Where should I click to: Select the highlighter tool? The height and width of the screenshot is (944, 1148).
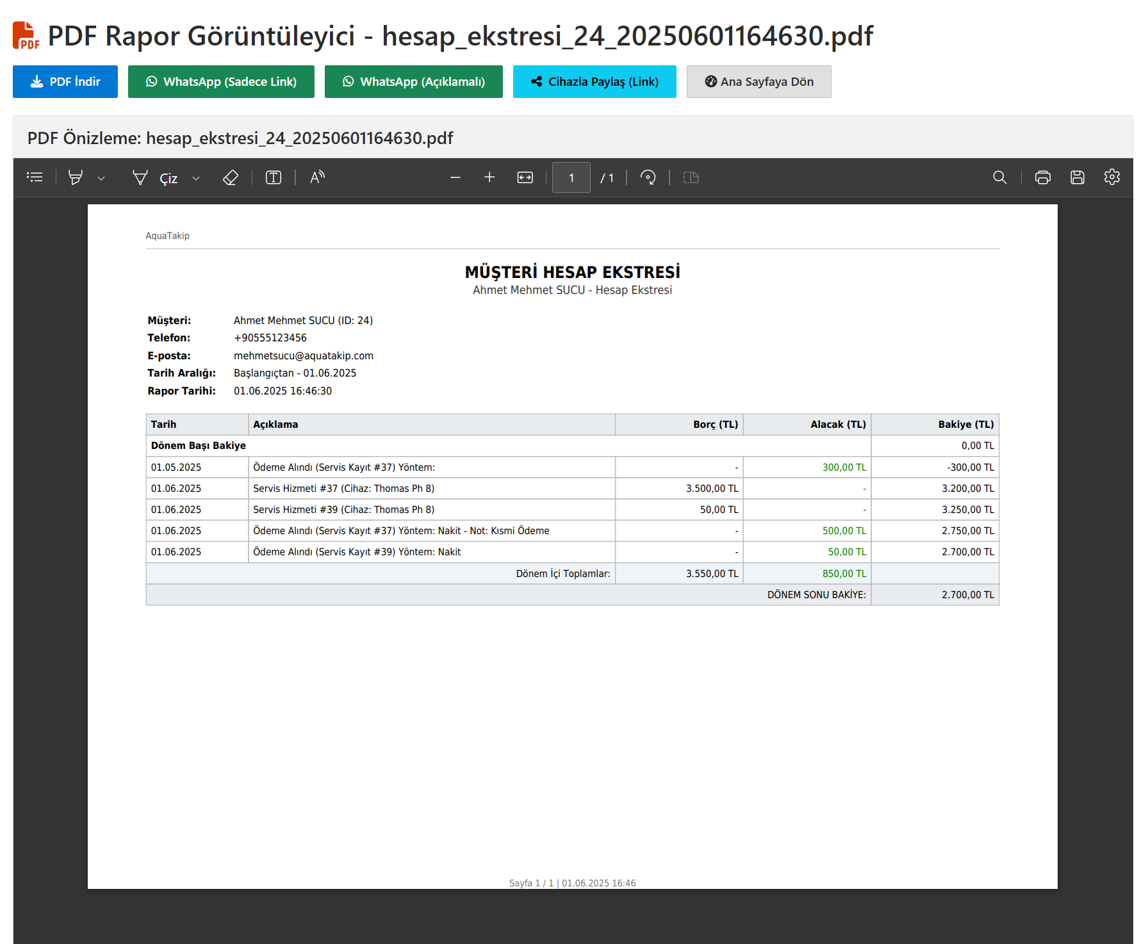76,177
